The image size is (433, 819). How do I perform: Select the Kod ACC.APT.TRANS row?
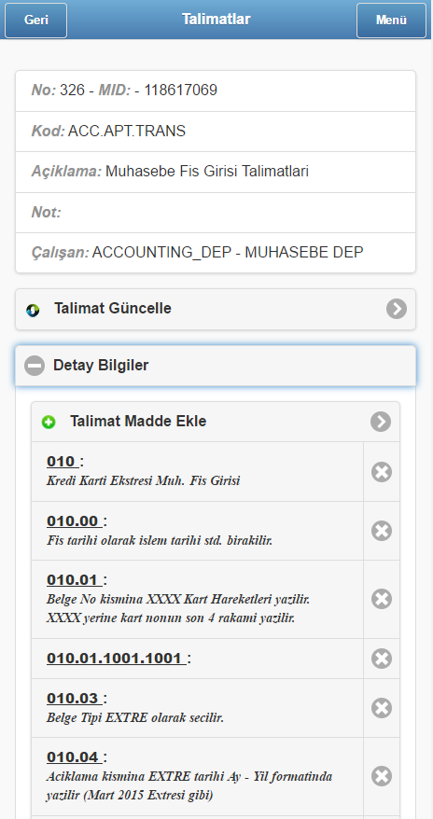pyautogui.click(x=216, y=132)
